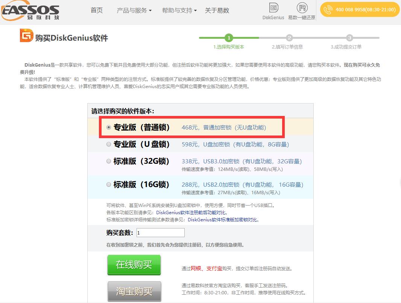Image resolution: width=401 pixels, height=303 pixels.
Task: Select the 标准版（32G锁）radio button
Action: (x=109, y=161)
